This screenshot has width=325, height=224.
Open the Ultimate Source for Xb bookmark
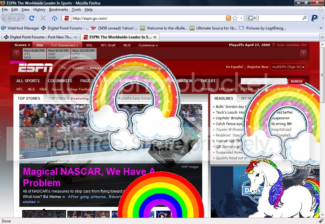coord(213,28)
